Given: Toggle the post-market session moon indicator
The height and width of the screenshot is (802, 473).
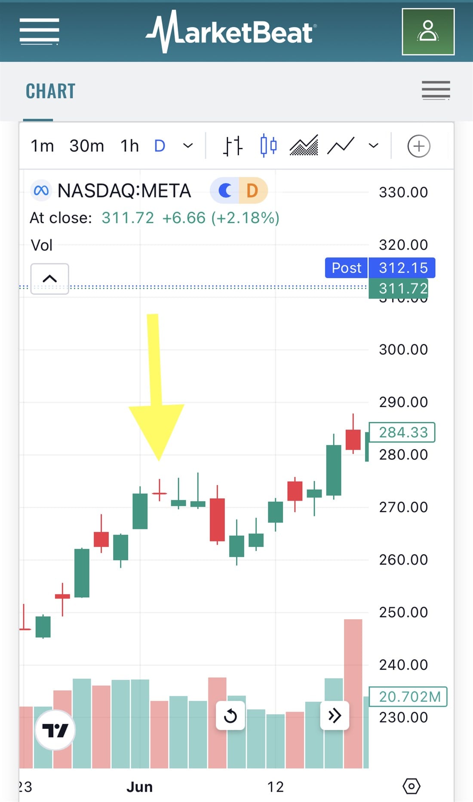Looking at the screenshot, I should pyautogui.click(x=225, y=191).
